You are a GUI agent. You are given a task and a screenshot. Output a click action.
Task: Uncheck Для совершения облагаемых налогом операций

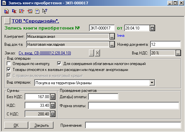pyautogui.click(x=59, y=64)
